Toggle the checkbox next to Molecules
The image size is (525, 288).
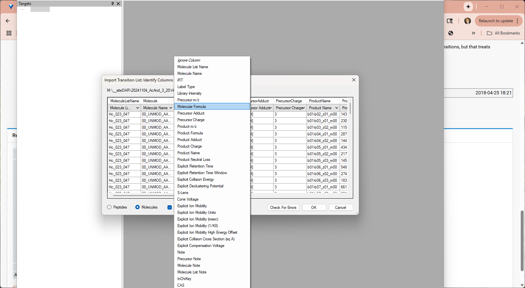(x=169, y=208)
